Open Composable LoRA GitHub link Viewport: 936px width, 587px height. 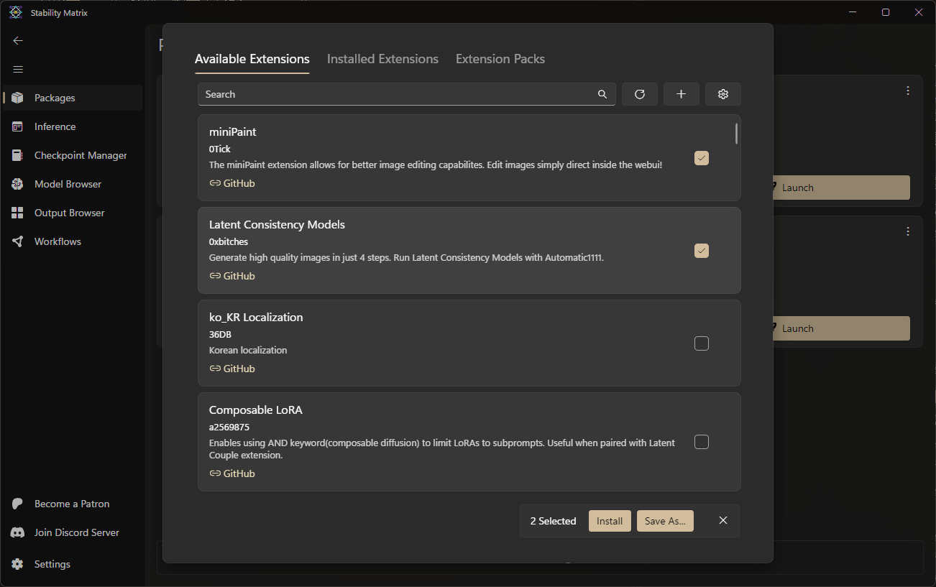click(232, 473)
